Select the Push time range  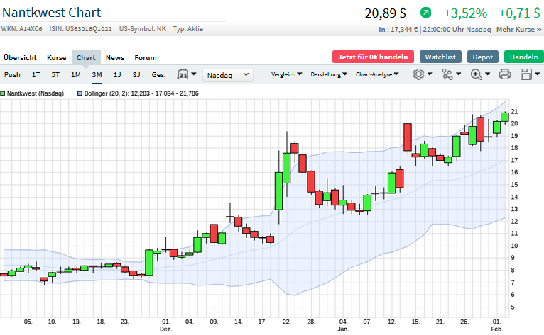(x=12, y=75)
